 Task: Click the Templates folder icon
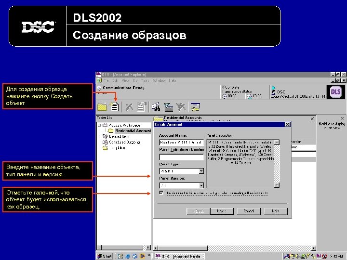coord(105,148)
